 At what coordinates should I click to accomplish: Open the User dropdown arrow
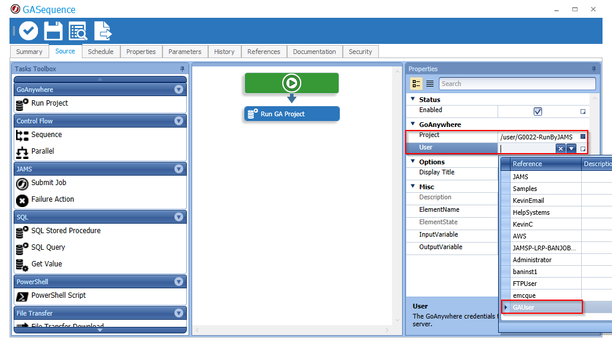click(572, 148)
